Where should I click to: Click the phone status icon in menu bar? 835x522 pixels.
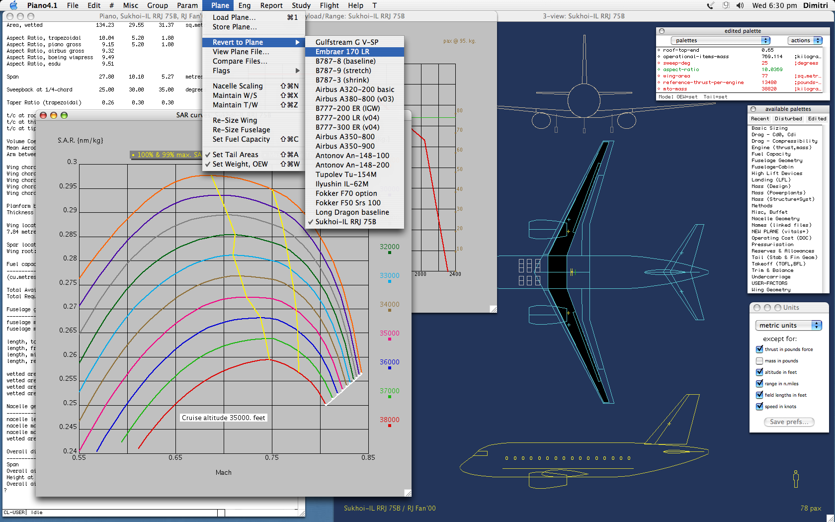coord(711,5)
